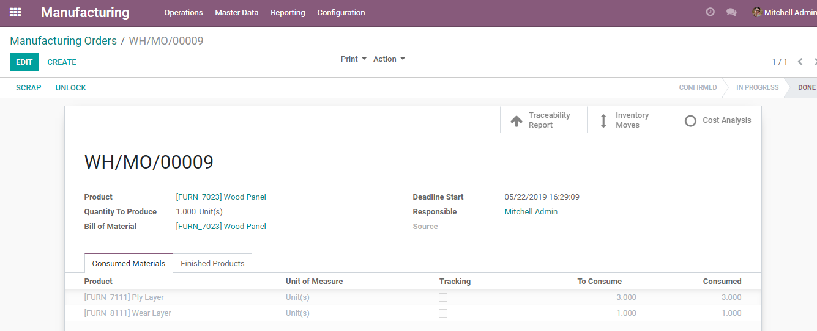Tick tracking checkbox for Ply Layer

[443, 297]
